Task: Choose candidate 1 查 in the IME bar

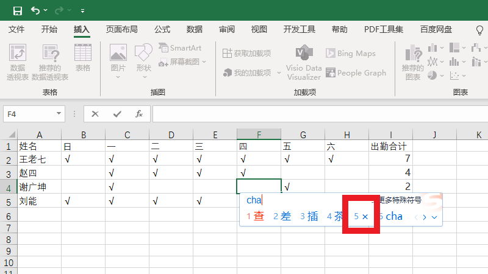Action: 256,216
